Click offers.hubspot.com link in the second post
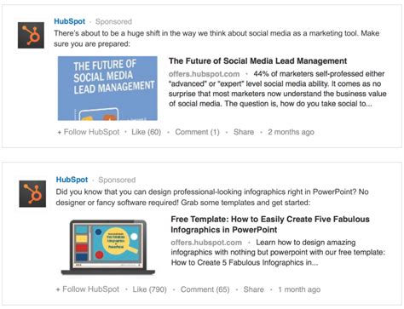 (x=206, y=243)
